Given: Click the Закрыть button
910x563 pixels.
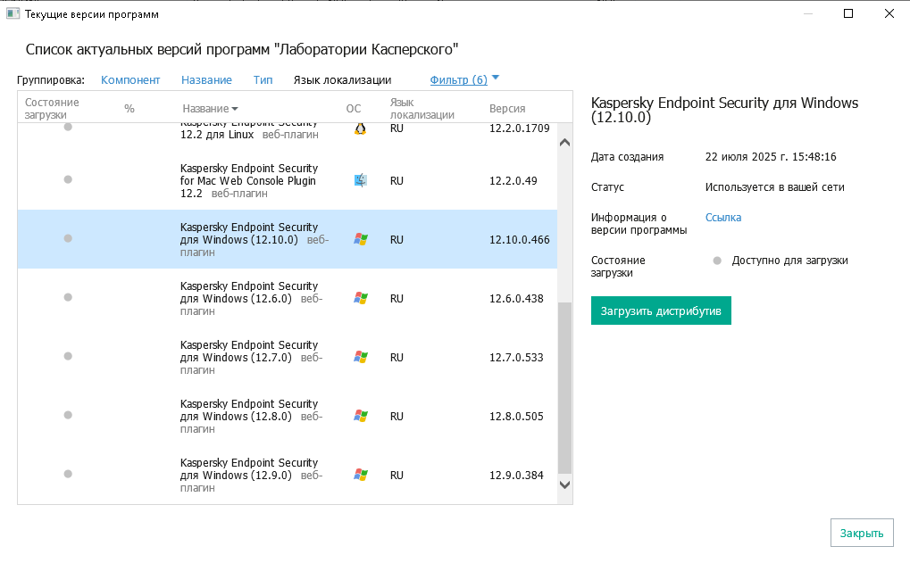Looking at the screenshot, I should [861, 534].
